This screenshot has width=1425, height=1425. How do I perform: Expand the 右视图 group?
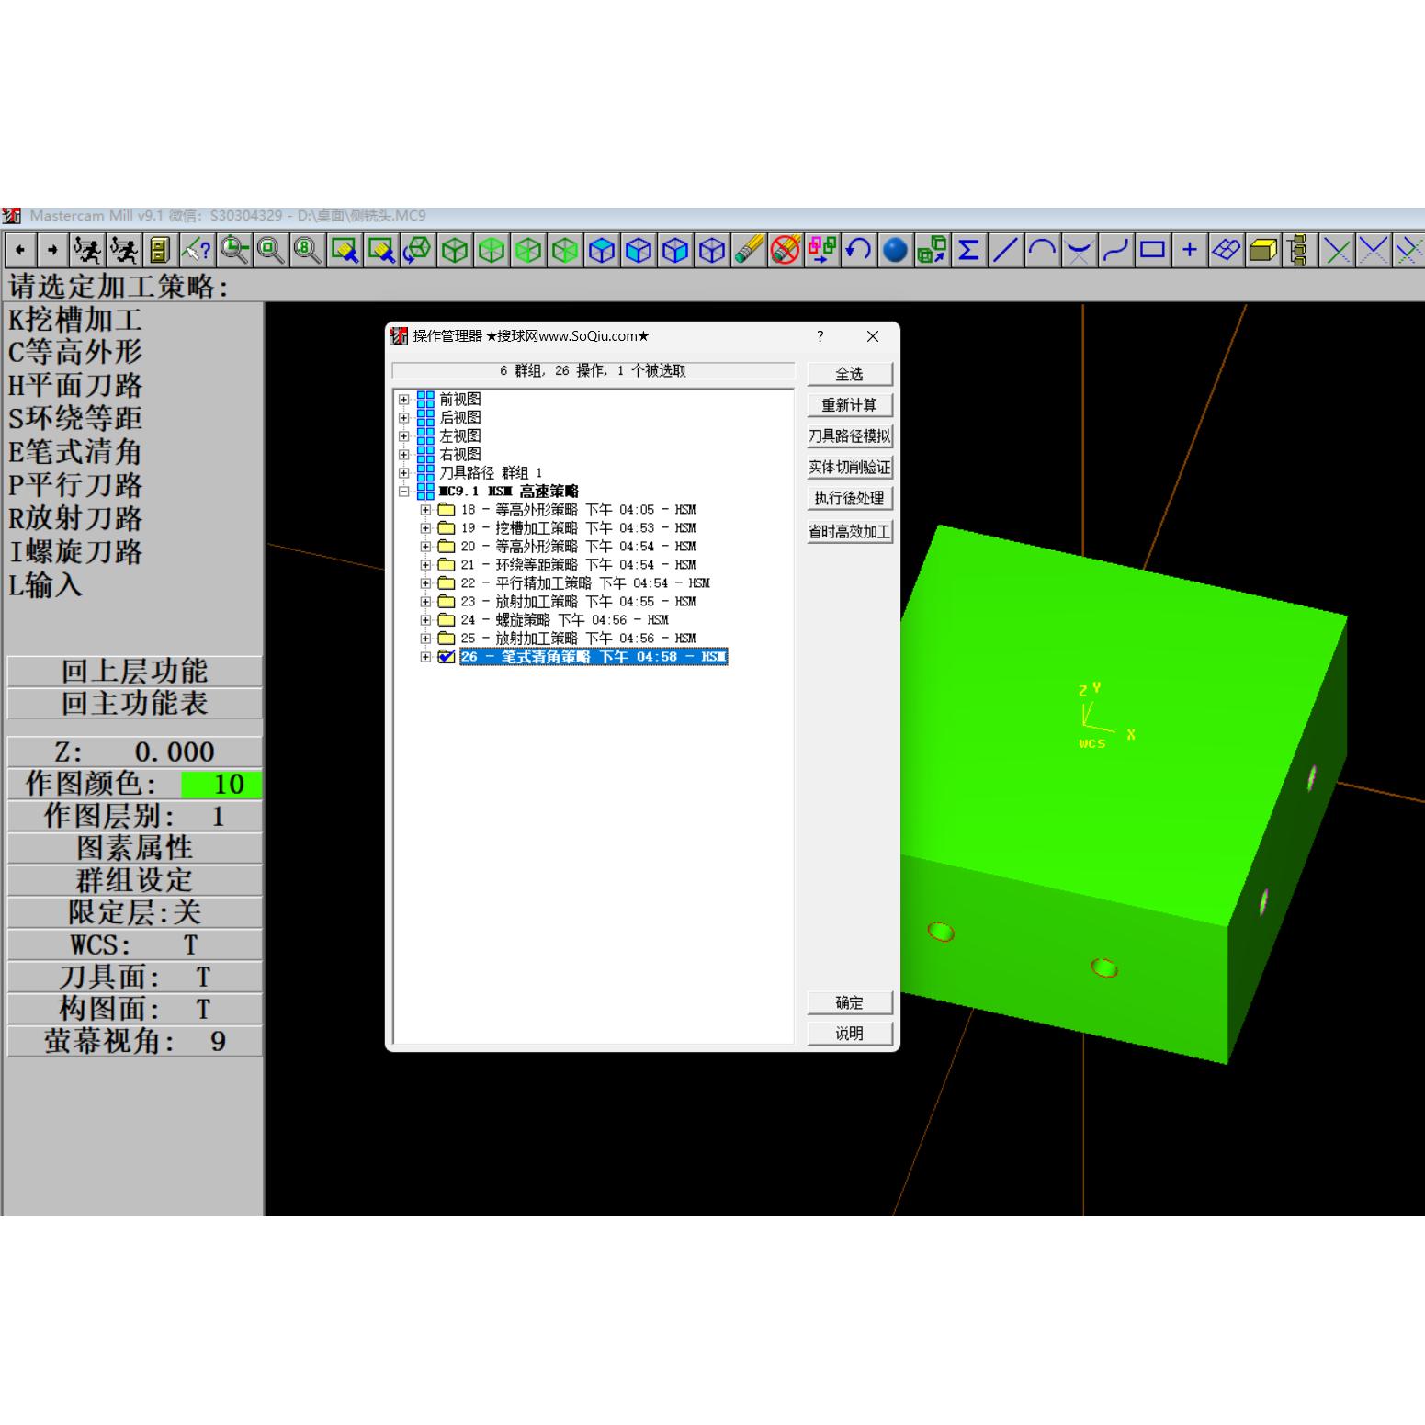[403, 455]
